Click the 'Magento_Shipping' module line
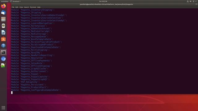This screenshot has width=198, height=111. coord(27,12)
